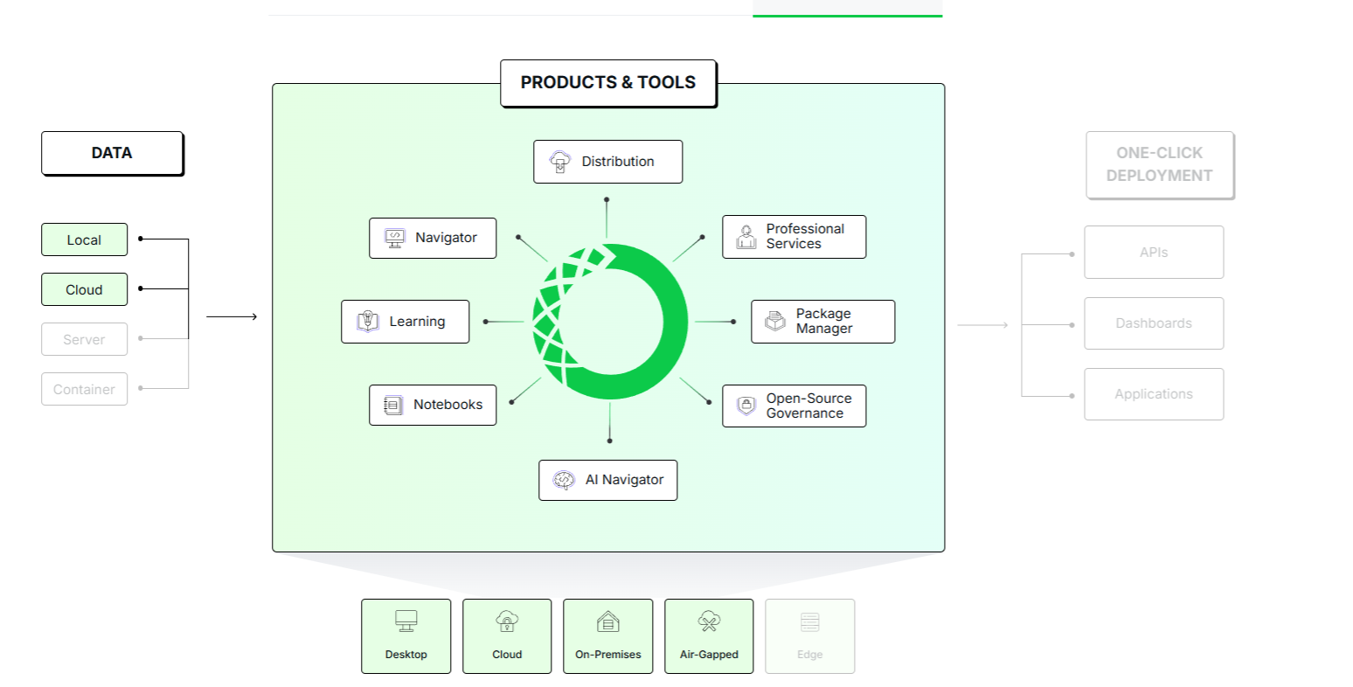
Task: Click the Learning book lightbulb icon
Action: tap(368, 322)
